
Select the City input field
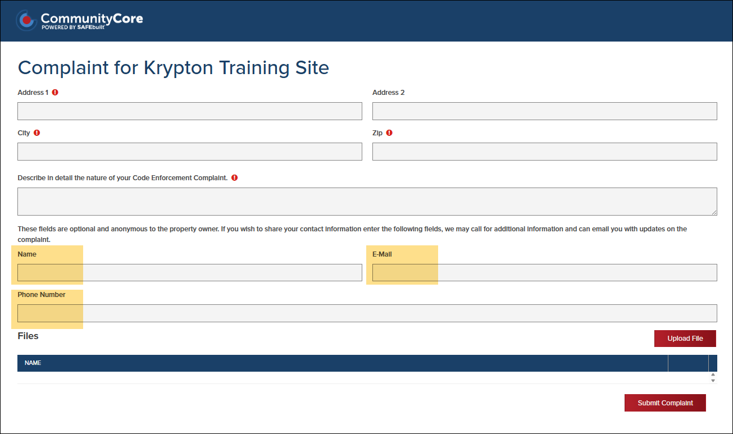[190, 152]
